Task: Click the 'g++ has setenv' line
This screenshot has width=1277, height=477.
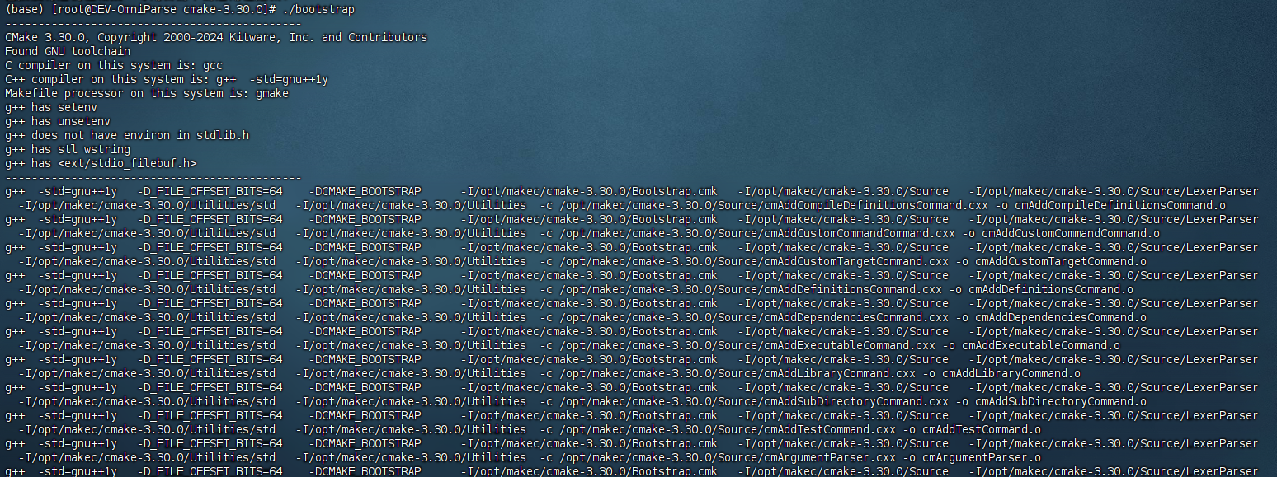Action: [x=49, y=106]
